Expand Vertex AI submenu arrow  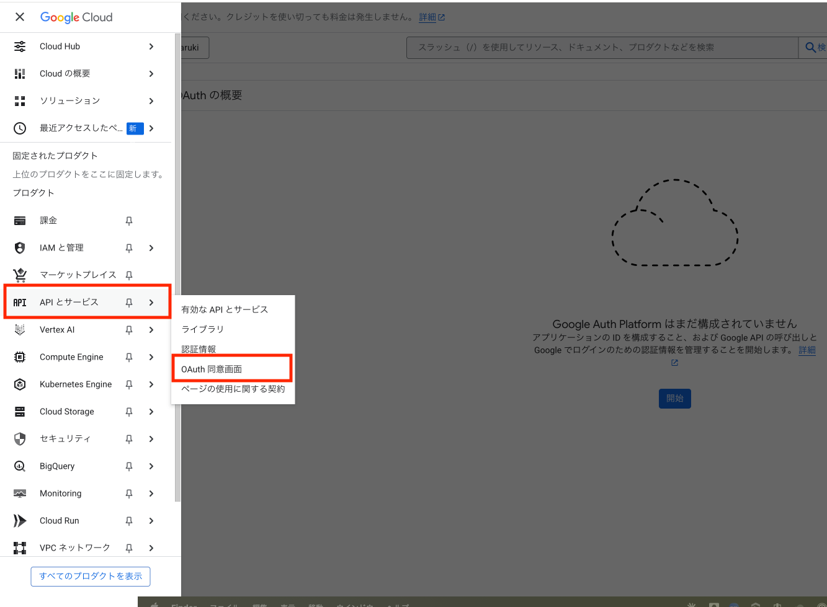(x=151, y=330)
